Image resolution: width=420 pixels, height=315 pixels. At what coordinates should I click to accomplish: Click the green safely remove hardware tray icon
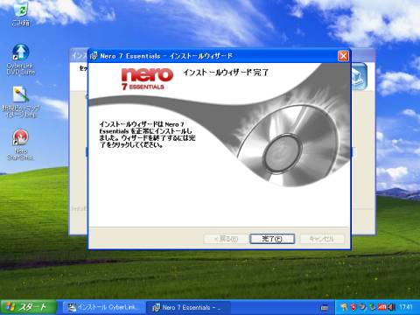pos(372,307)
